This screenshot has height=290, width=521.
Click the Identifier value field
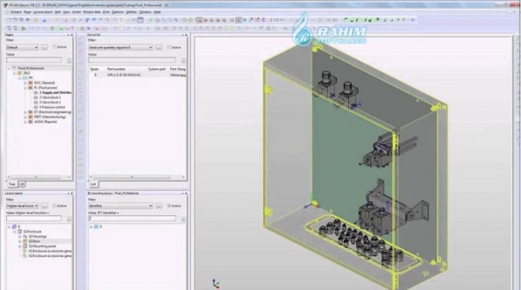(132, 219)
